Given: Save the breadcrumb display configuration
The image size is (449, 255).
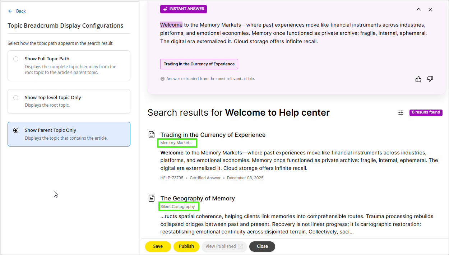Looking at the screenshot, I should [158, 246].
